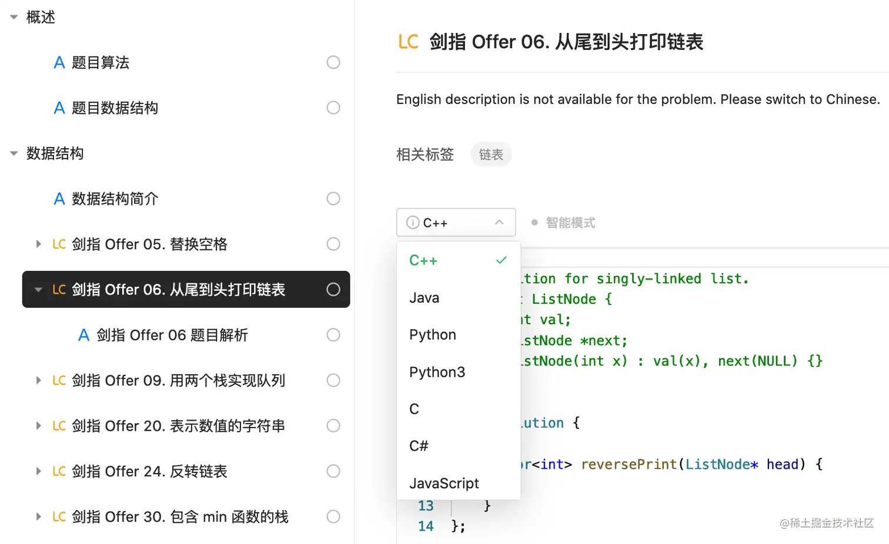The height and width of the screenshot is (544, 889).
Task: Click the info icon in the C++ selector
Action: point(413,223)
